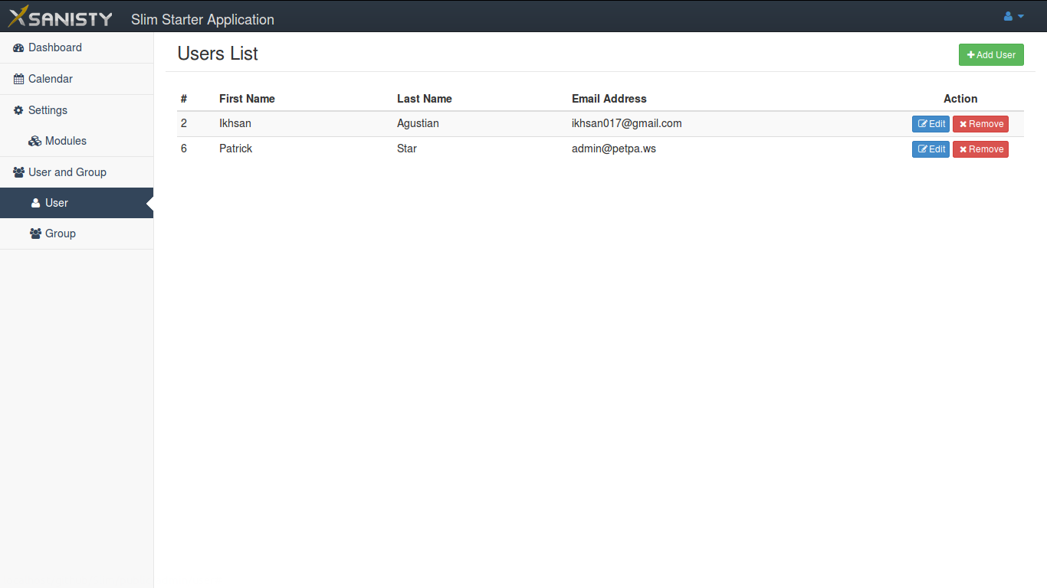Viewport: 1047px width, 588px height.
Task: Open the Dashboard menu item
Action: [x=54, y=47]
